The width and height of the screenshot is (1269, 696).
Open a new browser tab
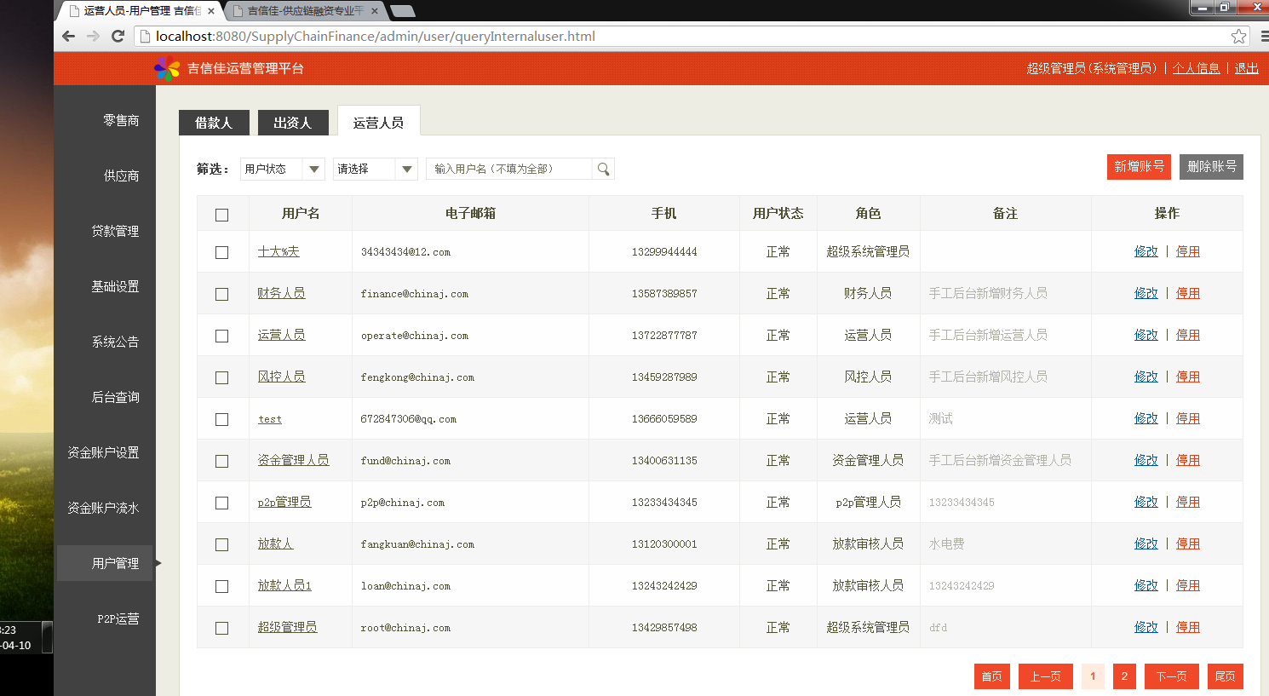coord(402,11)
